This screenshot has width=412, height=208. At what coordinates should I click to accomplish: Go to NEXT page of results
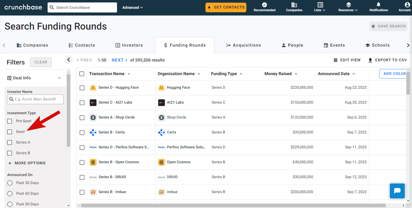point(119,60)
